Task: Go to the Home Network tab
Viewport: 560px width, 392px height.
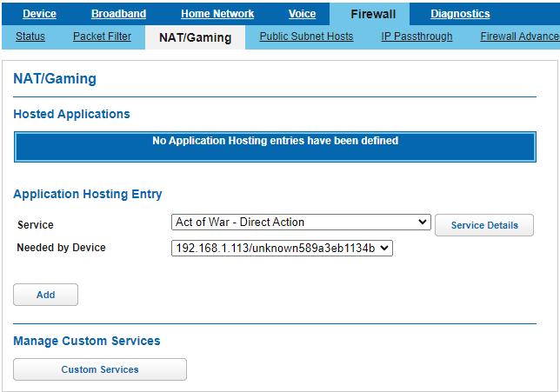Action: point(217,13)
